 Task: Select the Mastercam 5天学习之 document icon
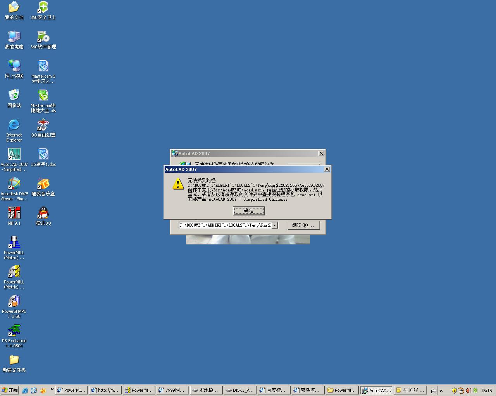[x=43, y=72]
